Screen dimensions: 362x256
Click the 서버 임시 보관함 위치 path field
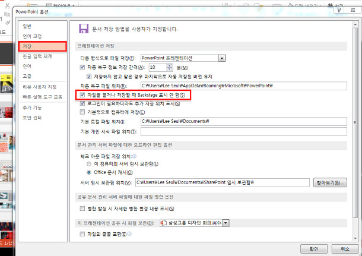tap(223, 182)
